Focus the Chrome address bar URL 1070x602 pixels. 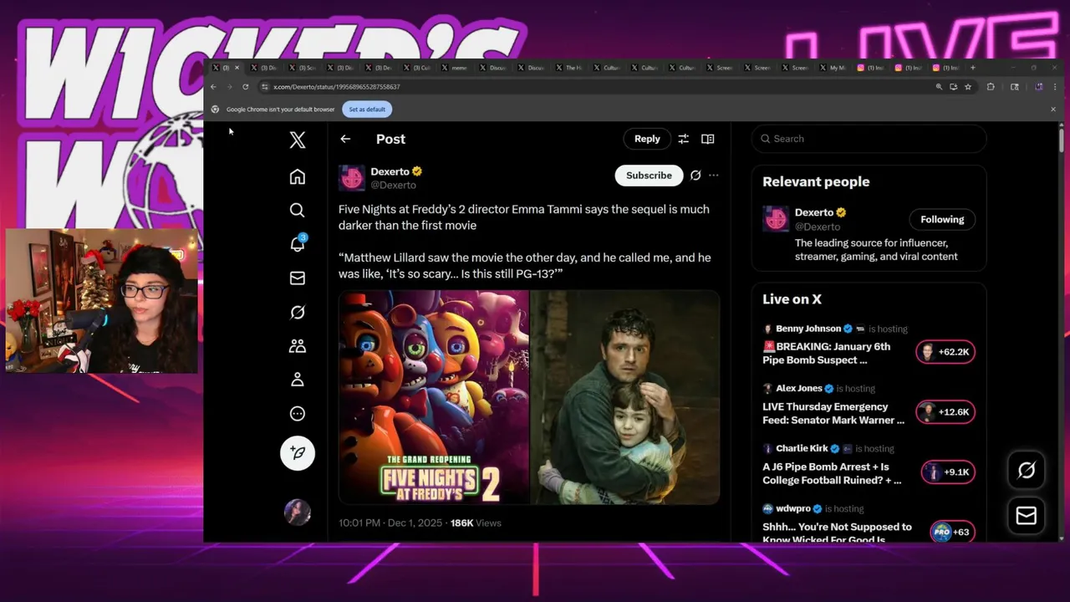pyautogui.click(x=337, y=87)
